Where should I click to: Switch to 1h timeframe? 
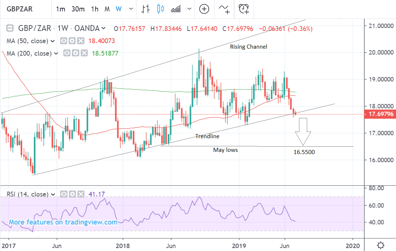(x=95, y=9)
